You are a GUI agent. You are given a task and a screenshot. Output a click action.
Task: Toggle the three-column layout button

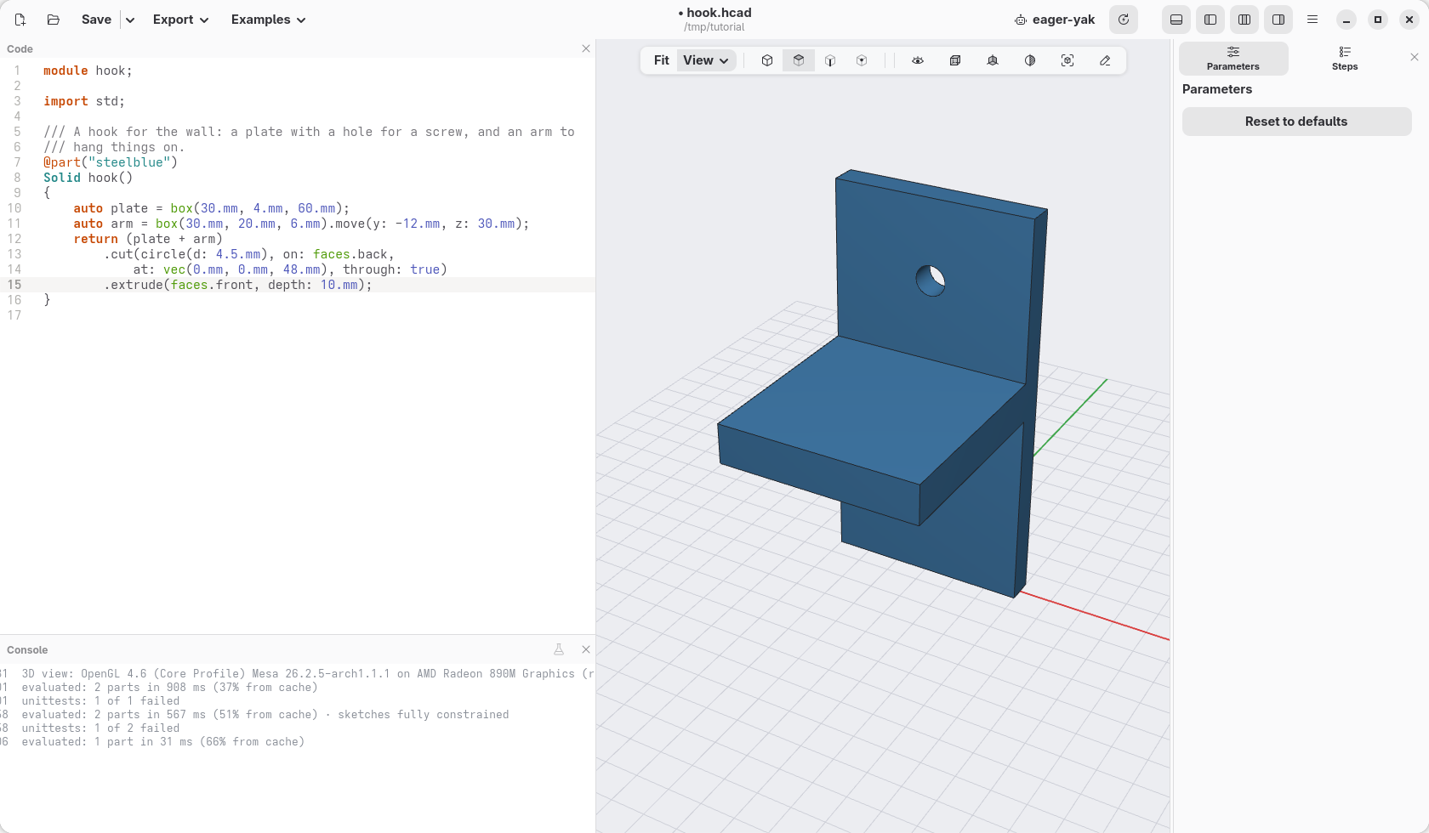coord(1244,20)
